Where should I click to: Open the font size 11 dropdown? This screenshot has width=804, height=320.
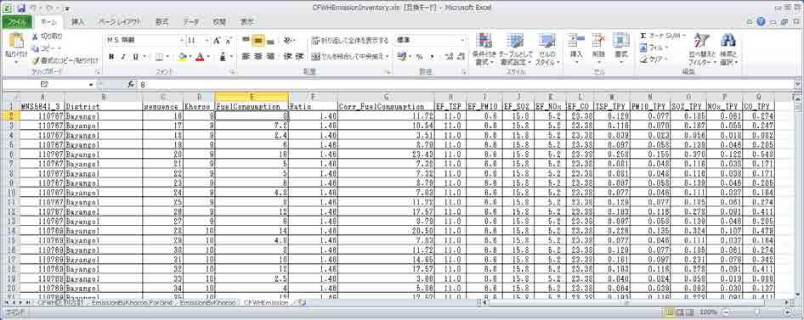tap(207, 41)
